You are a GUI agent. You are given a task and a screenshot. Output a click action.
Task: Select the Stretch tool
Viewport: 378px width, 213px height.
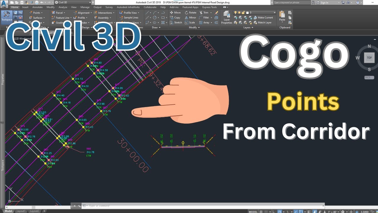176,22
